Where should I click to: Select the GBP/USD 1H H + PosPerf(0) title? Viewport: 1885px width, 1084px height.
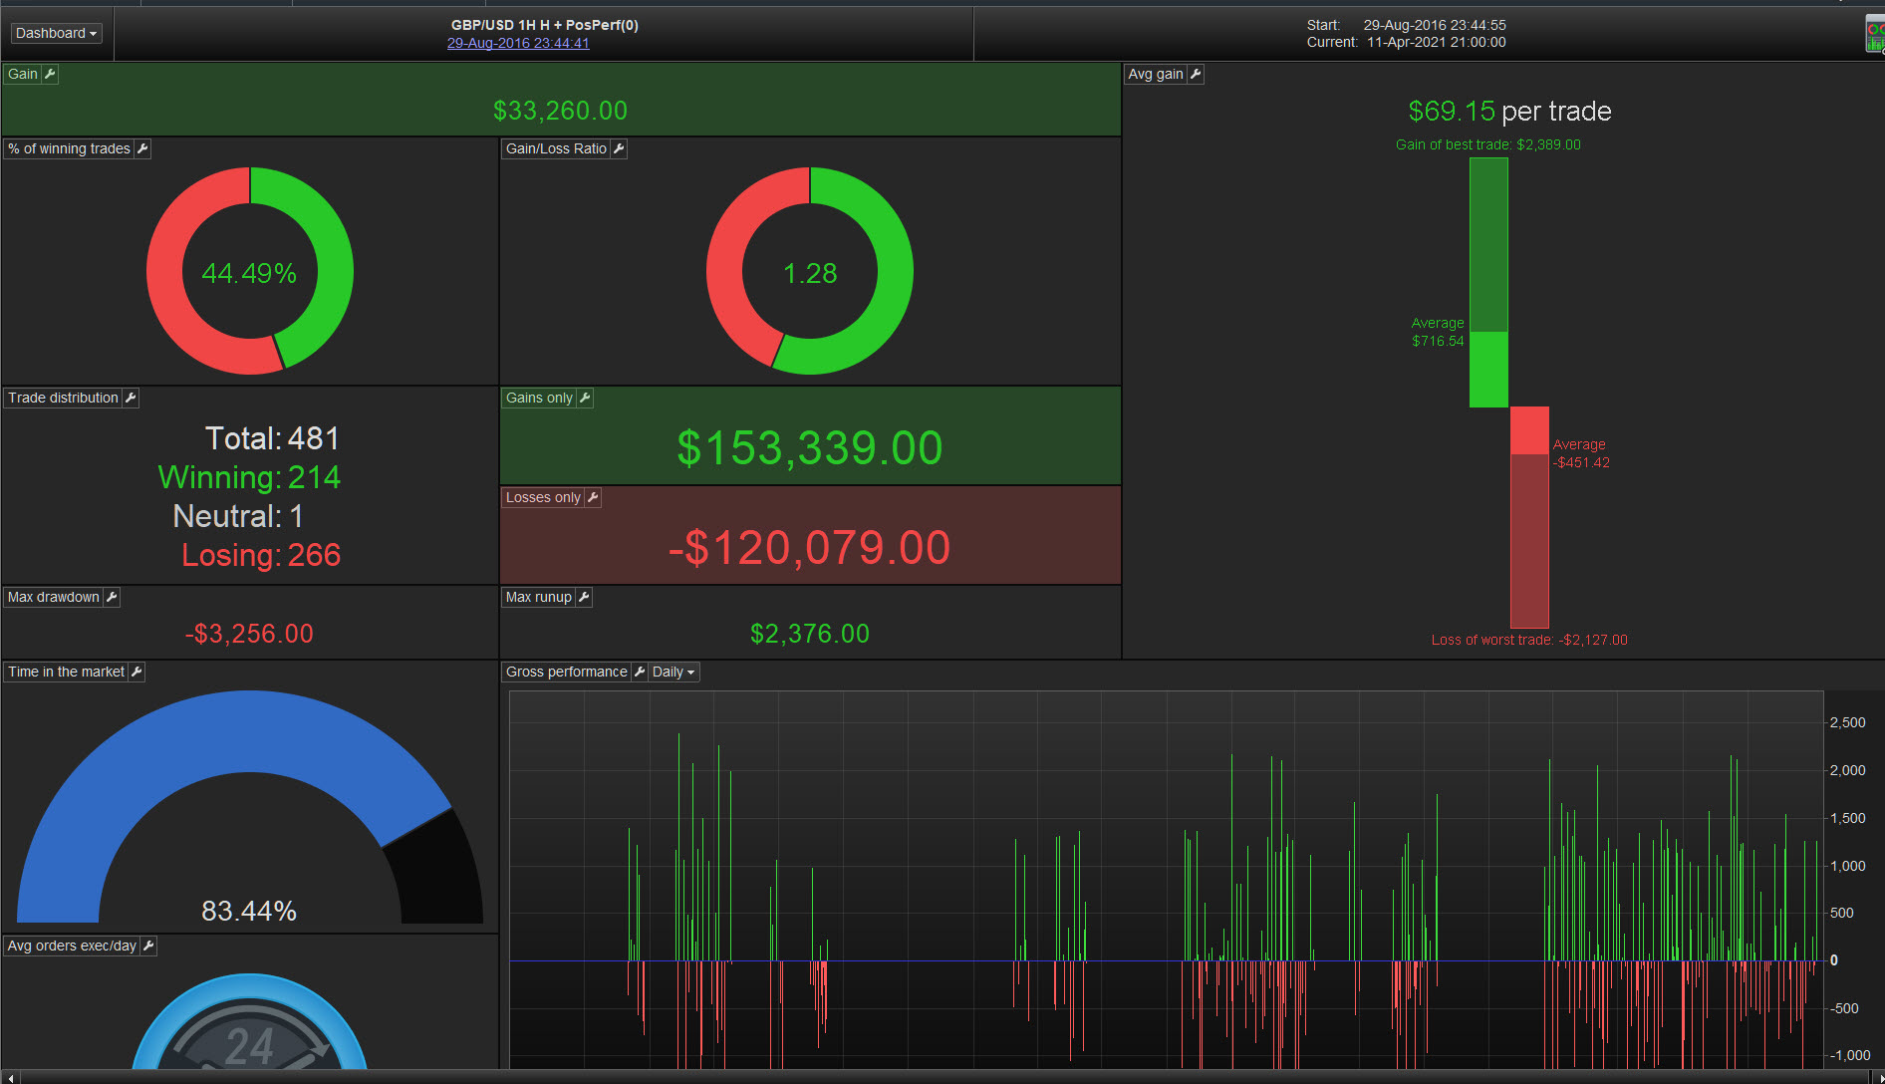tap(544, 25)
